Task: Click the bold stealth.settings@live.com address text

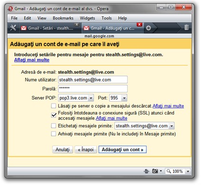Action: 86,72
